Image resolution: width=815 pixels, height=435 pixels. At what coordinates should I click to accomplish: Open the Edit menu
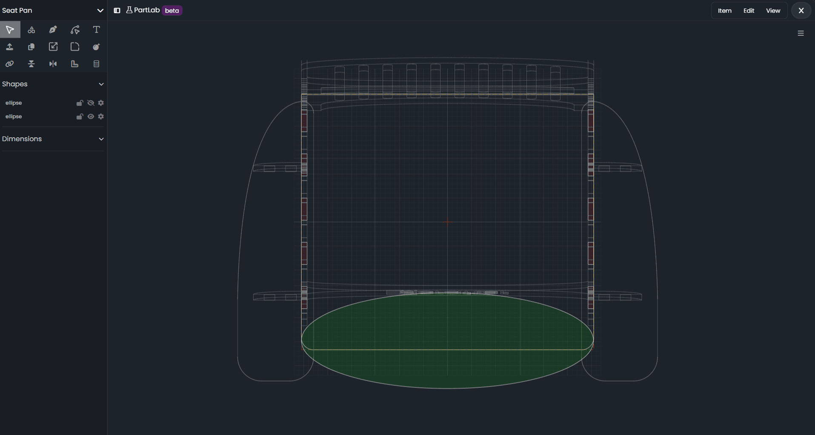(749, 11)
